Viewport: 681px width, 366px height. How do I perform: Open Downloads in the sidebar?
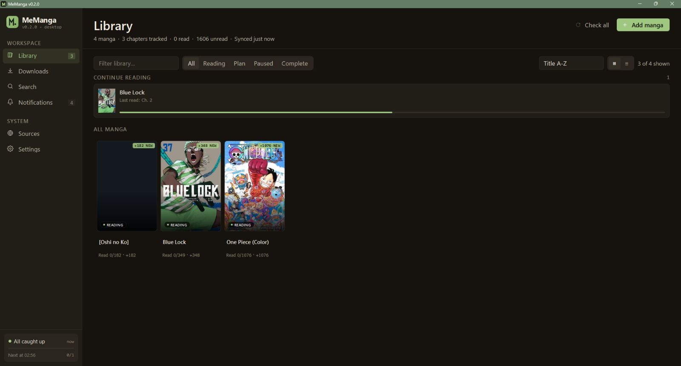coord(41,71)
